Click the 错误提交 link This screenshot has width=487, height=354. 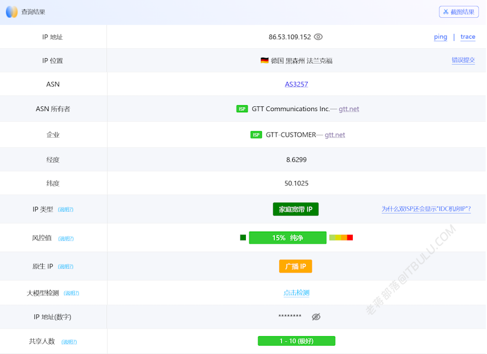463,60
